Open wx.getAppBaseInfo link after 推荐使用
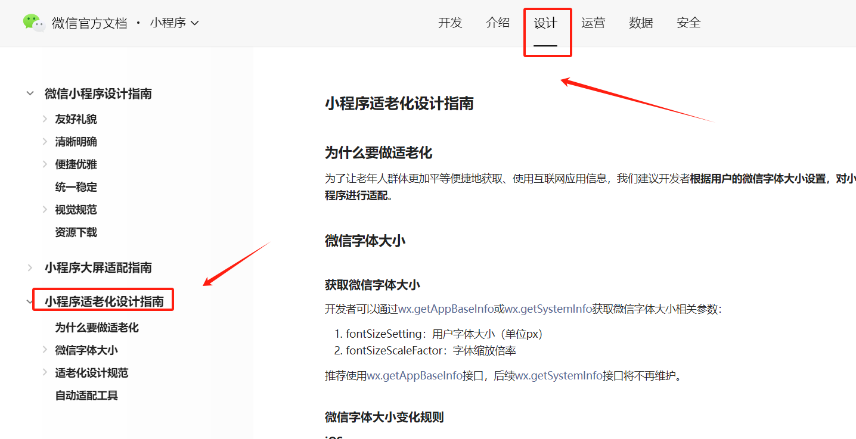 [x=415, y=376]
